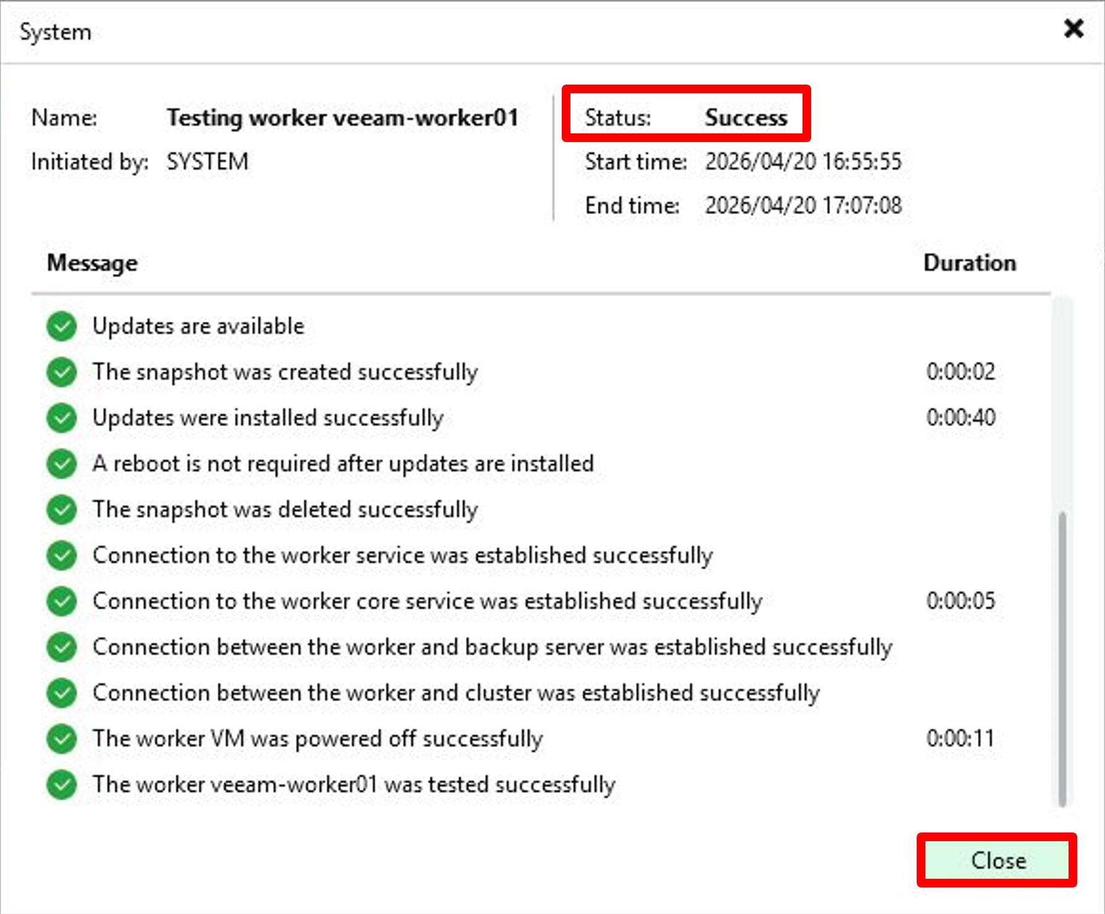The height and width of the screenshot is (914, 1105).
Task: Click the check icon for the worker core service connection row
Action: click(62, 601)
